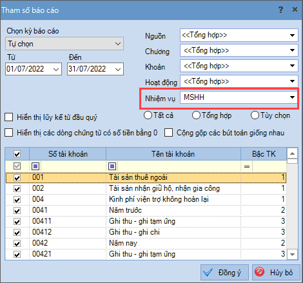The image size is (303, 283).
Task: Select the Tùy chọn radio option
Action: coord(255,115)
